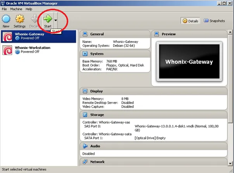The height and width of the screenshot is (173, 234).
Task: Click the 768 MB base memory value
Action: pyautogui.click(x=112, y=61)
